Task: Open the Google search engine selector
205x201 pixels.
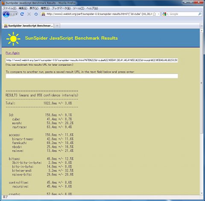Action: point(165,14)
